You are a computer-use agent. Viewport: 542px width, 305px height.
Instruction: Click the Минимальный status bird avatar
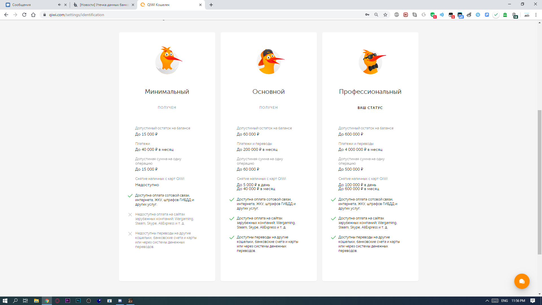click(x=168, y=60)
